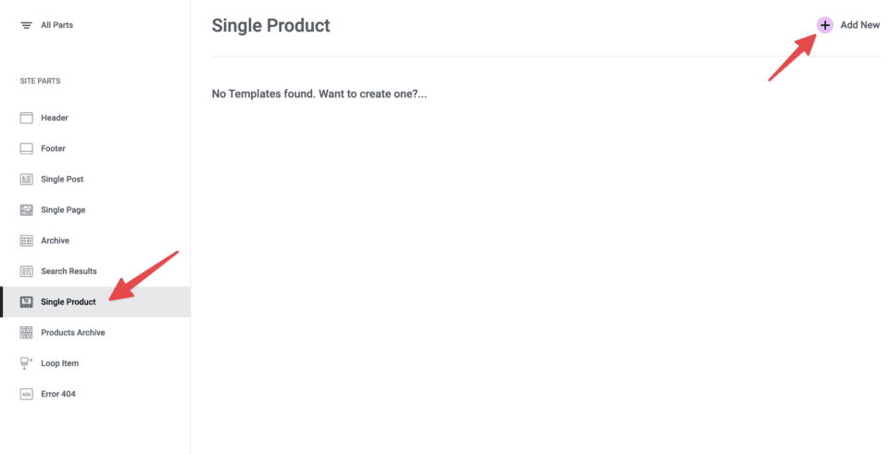This screenshot has width=889, height=454.
Task: Click the Search Results icon
Action: point(26,271)
